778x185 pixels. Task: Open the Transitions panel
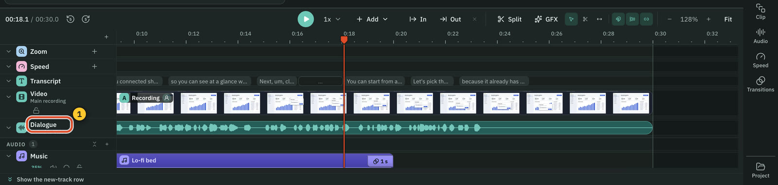(760, 84)
